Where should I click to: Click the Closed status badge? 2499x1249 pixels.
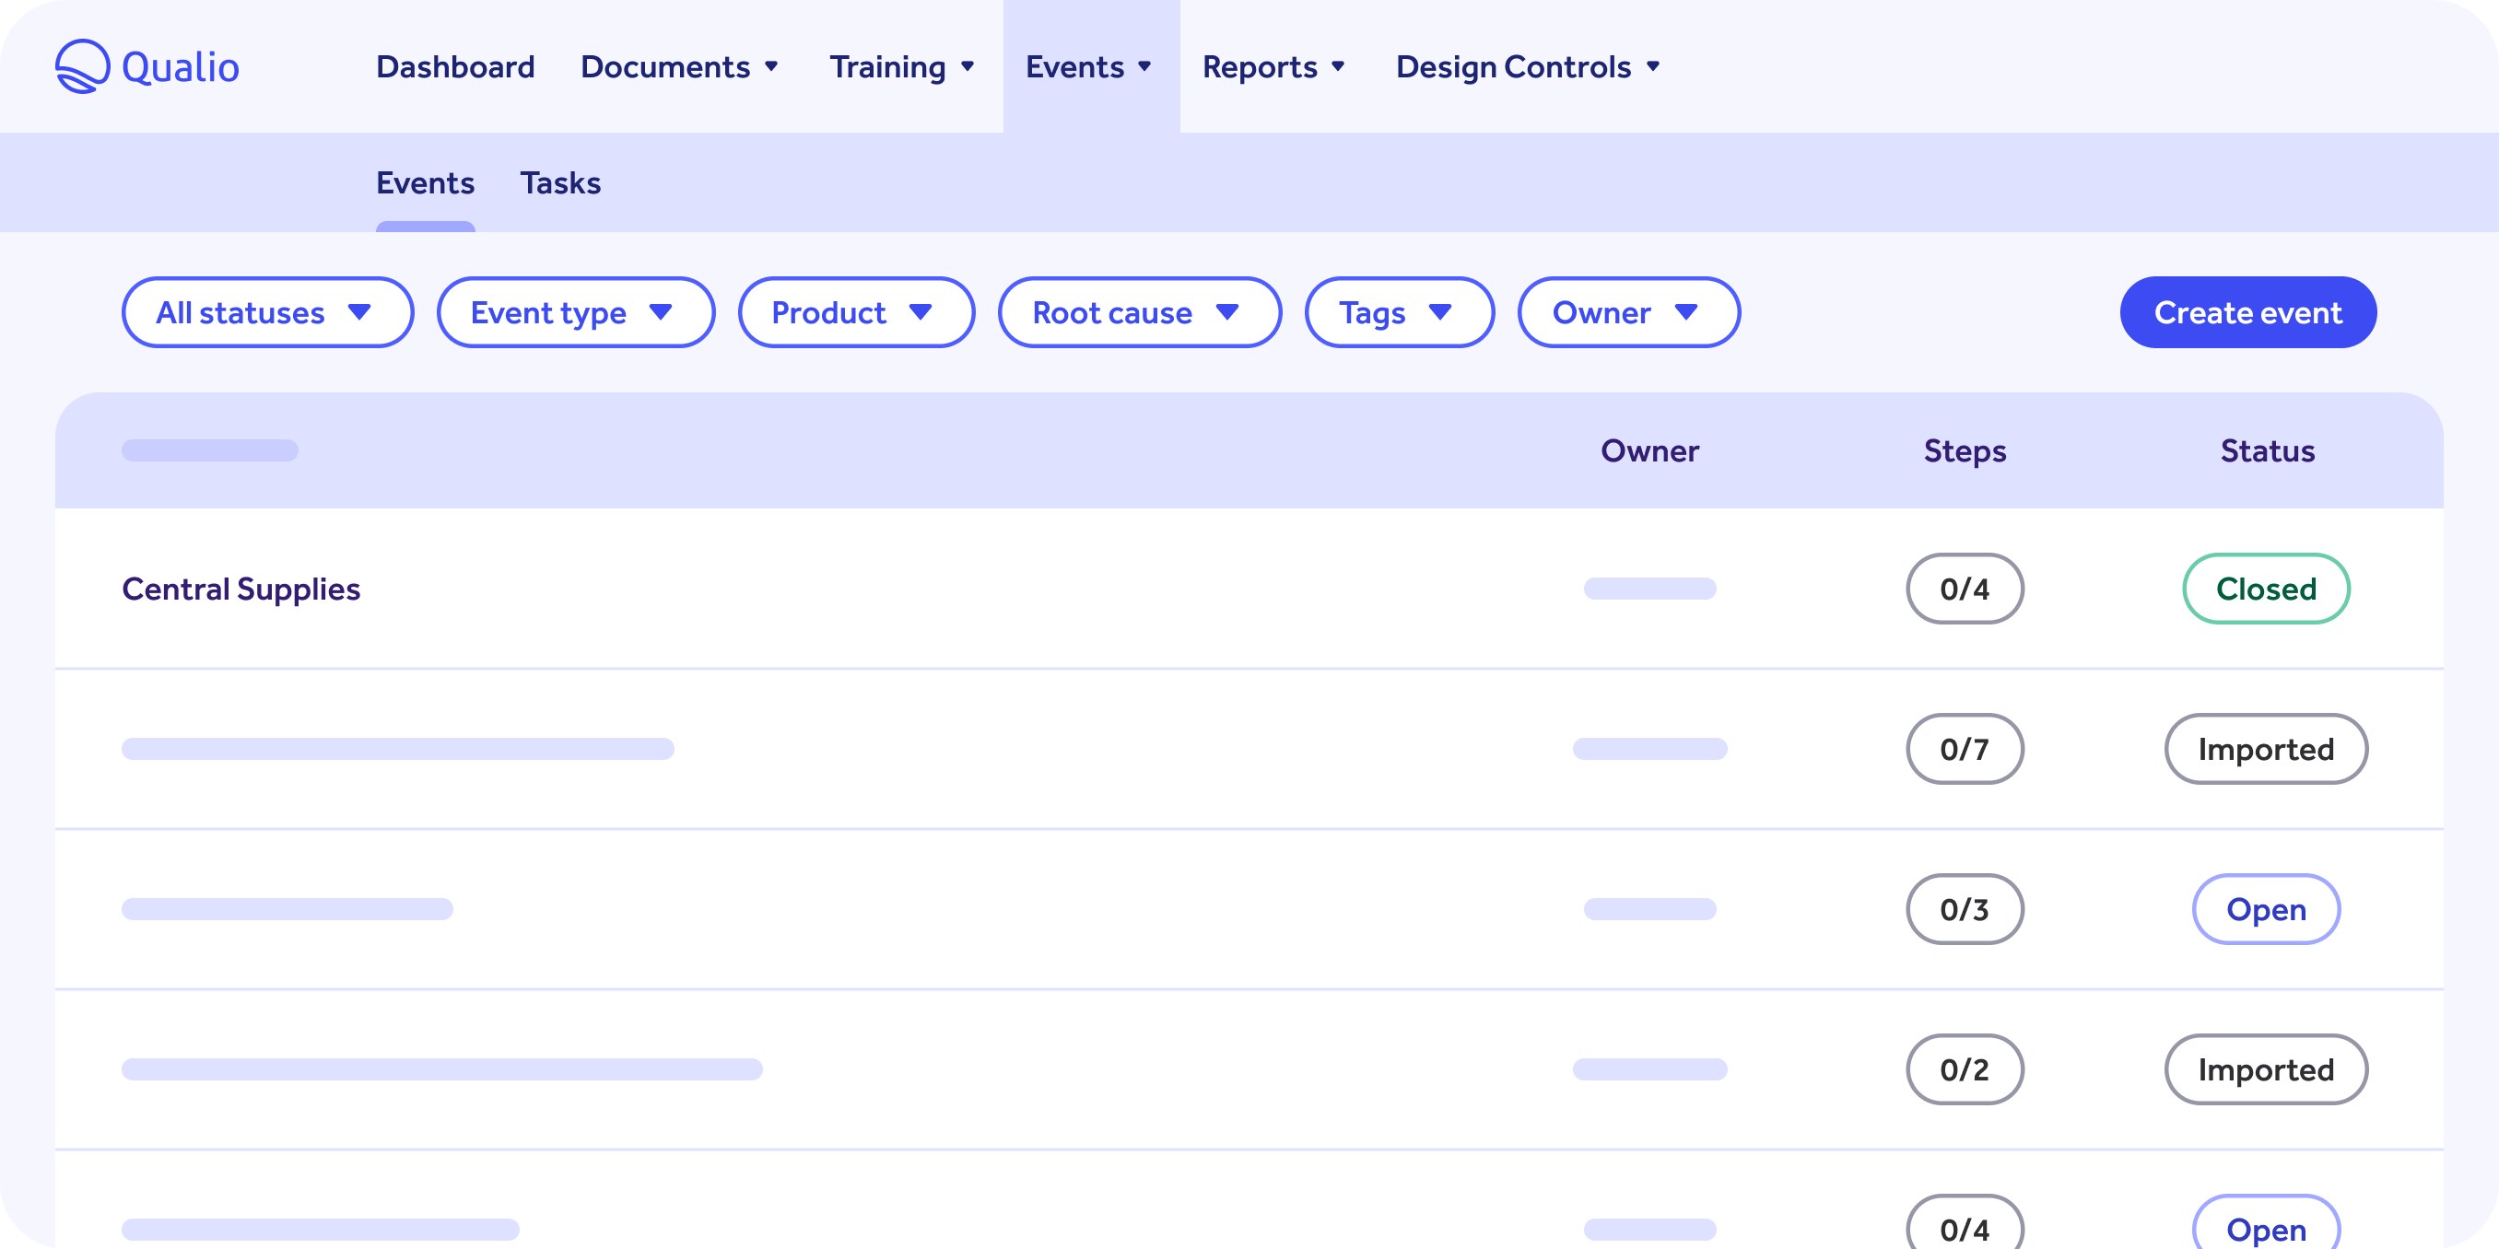tap(2266, 588)
